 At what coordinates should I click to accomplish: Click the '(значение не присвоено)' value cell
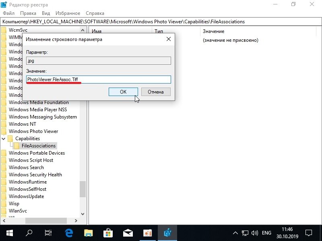(x=230, y=40)
